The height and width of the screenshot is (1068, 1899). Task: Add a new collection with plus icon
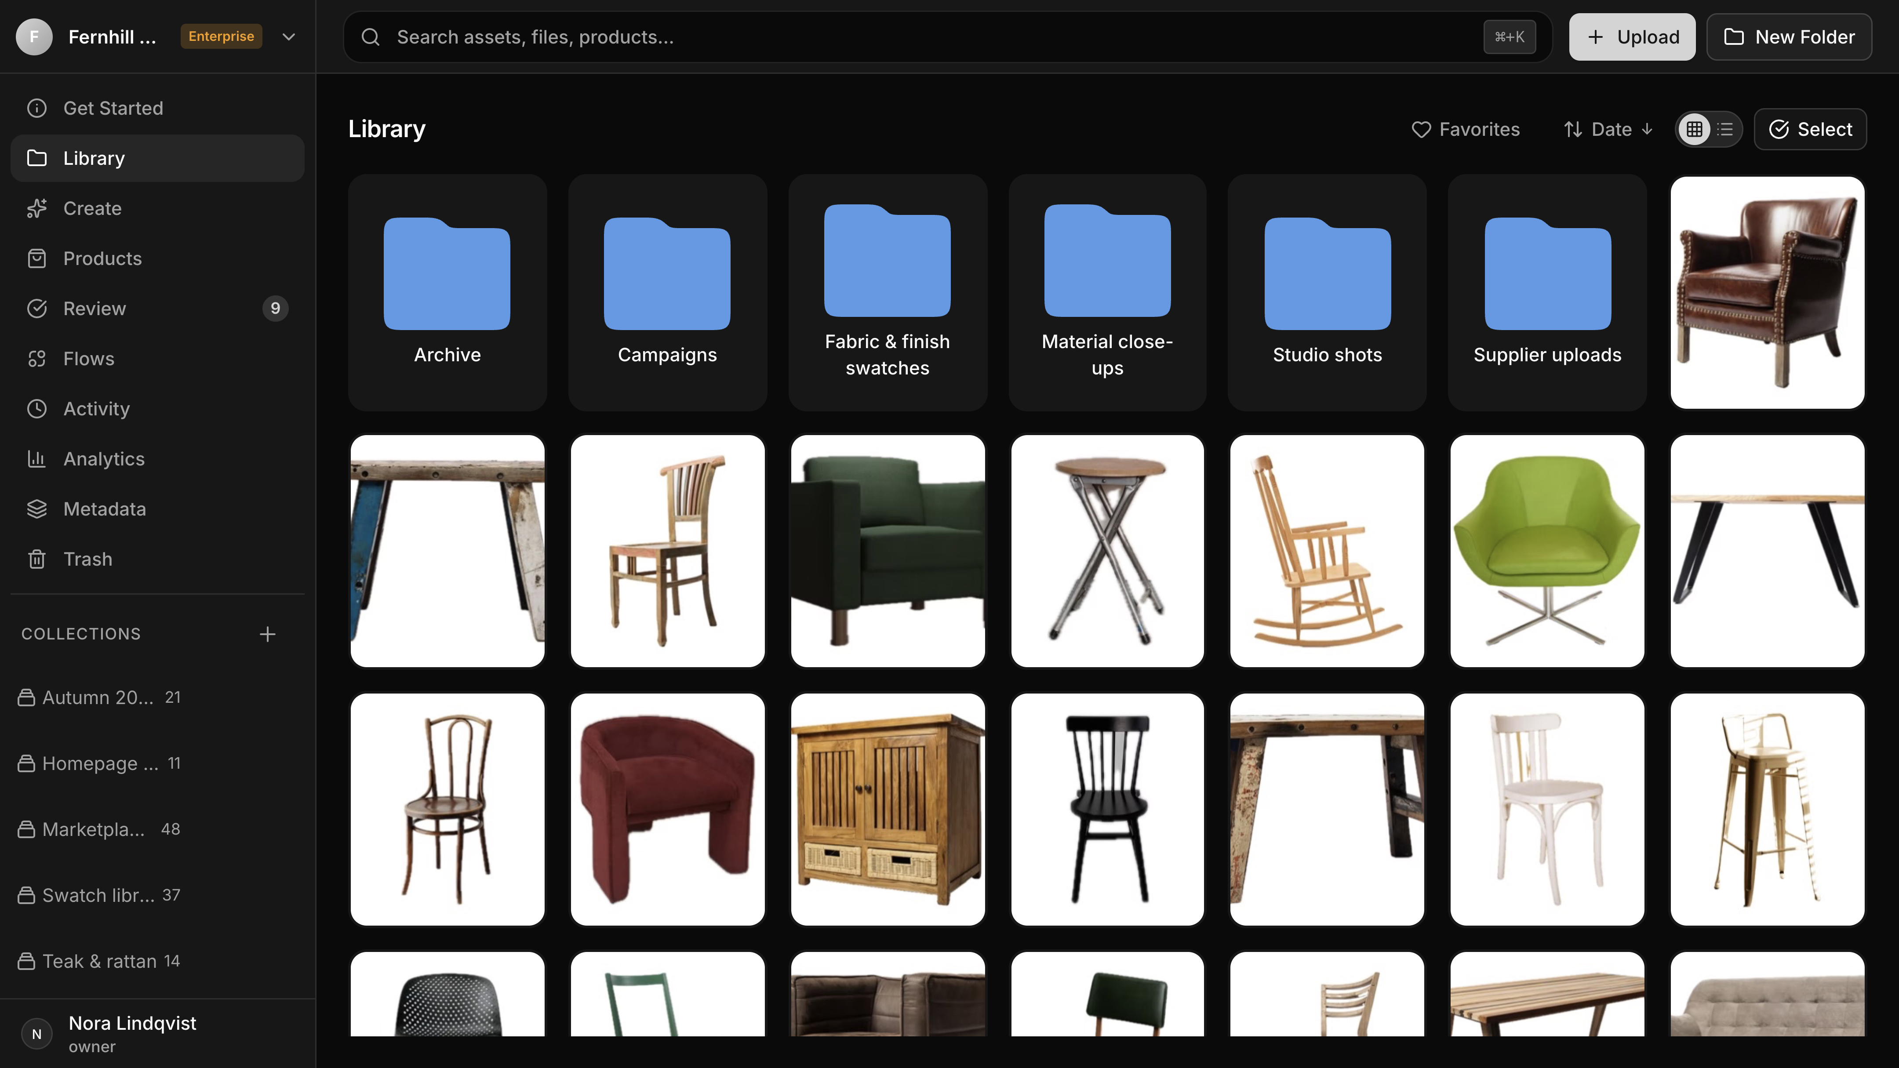pyautogui.click(x=268, y=634)
